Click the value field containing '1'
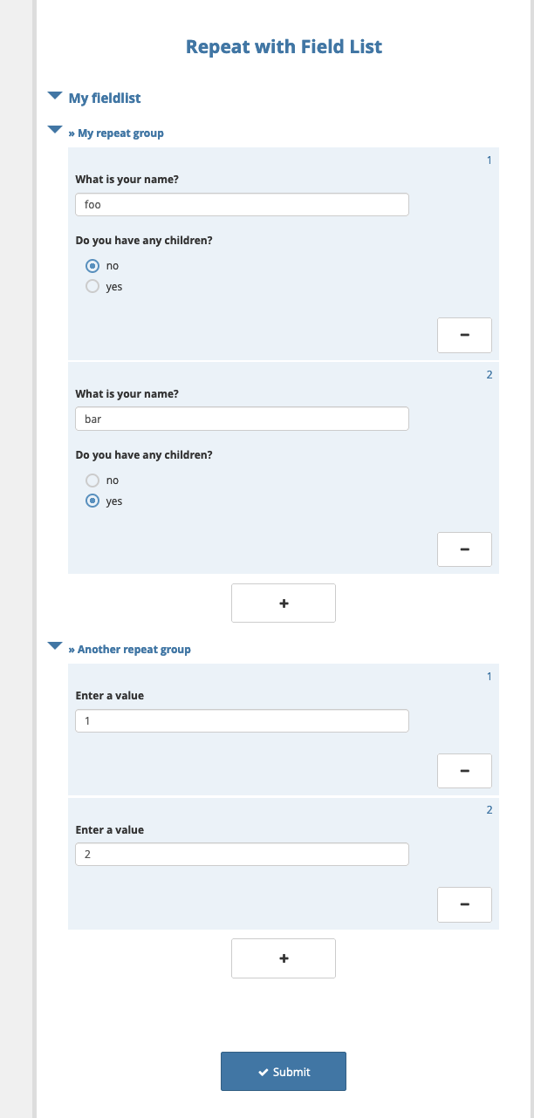The width and height of the screenshot is (534, 1118). (x=242, y=721)
